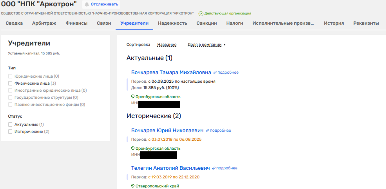
Task: Expand the truncated Исполнительные произв... tab
Action: point(283,23)
